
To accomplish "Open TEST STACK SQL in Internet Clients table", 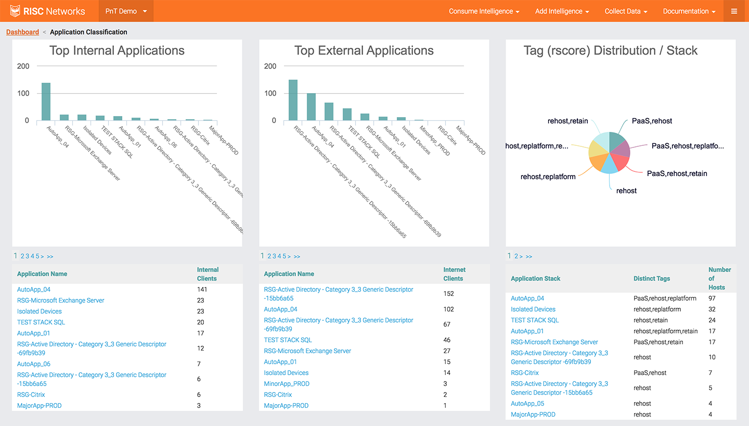I will [x=288, y=340].
